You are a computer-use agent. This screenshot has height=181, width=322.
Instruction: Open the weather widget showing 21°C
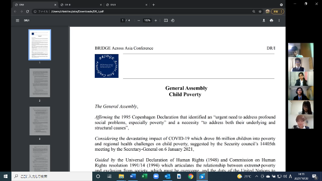click(244, 176)
